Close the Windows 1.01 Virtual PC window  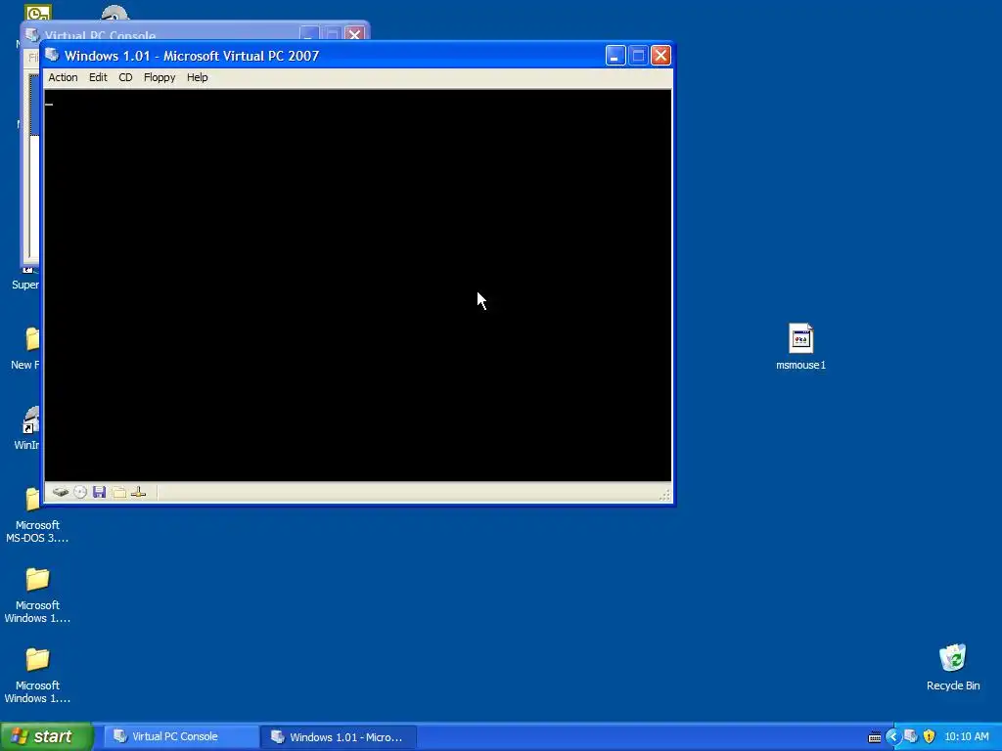coord(660,56)
